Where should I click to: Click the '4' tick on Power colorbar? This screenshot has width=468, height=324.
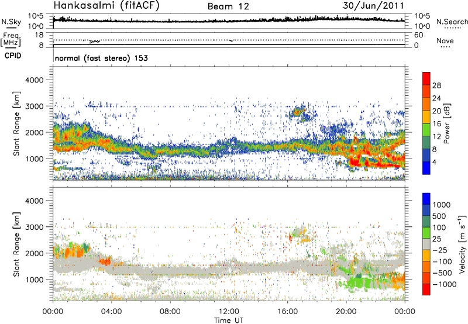coord(434,162)
